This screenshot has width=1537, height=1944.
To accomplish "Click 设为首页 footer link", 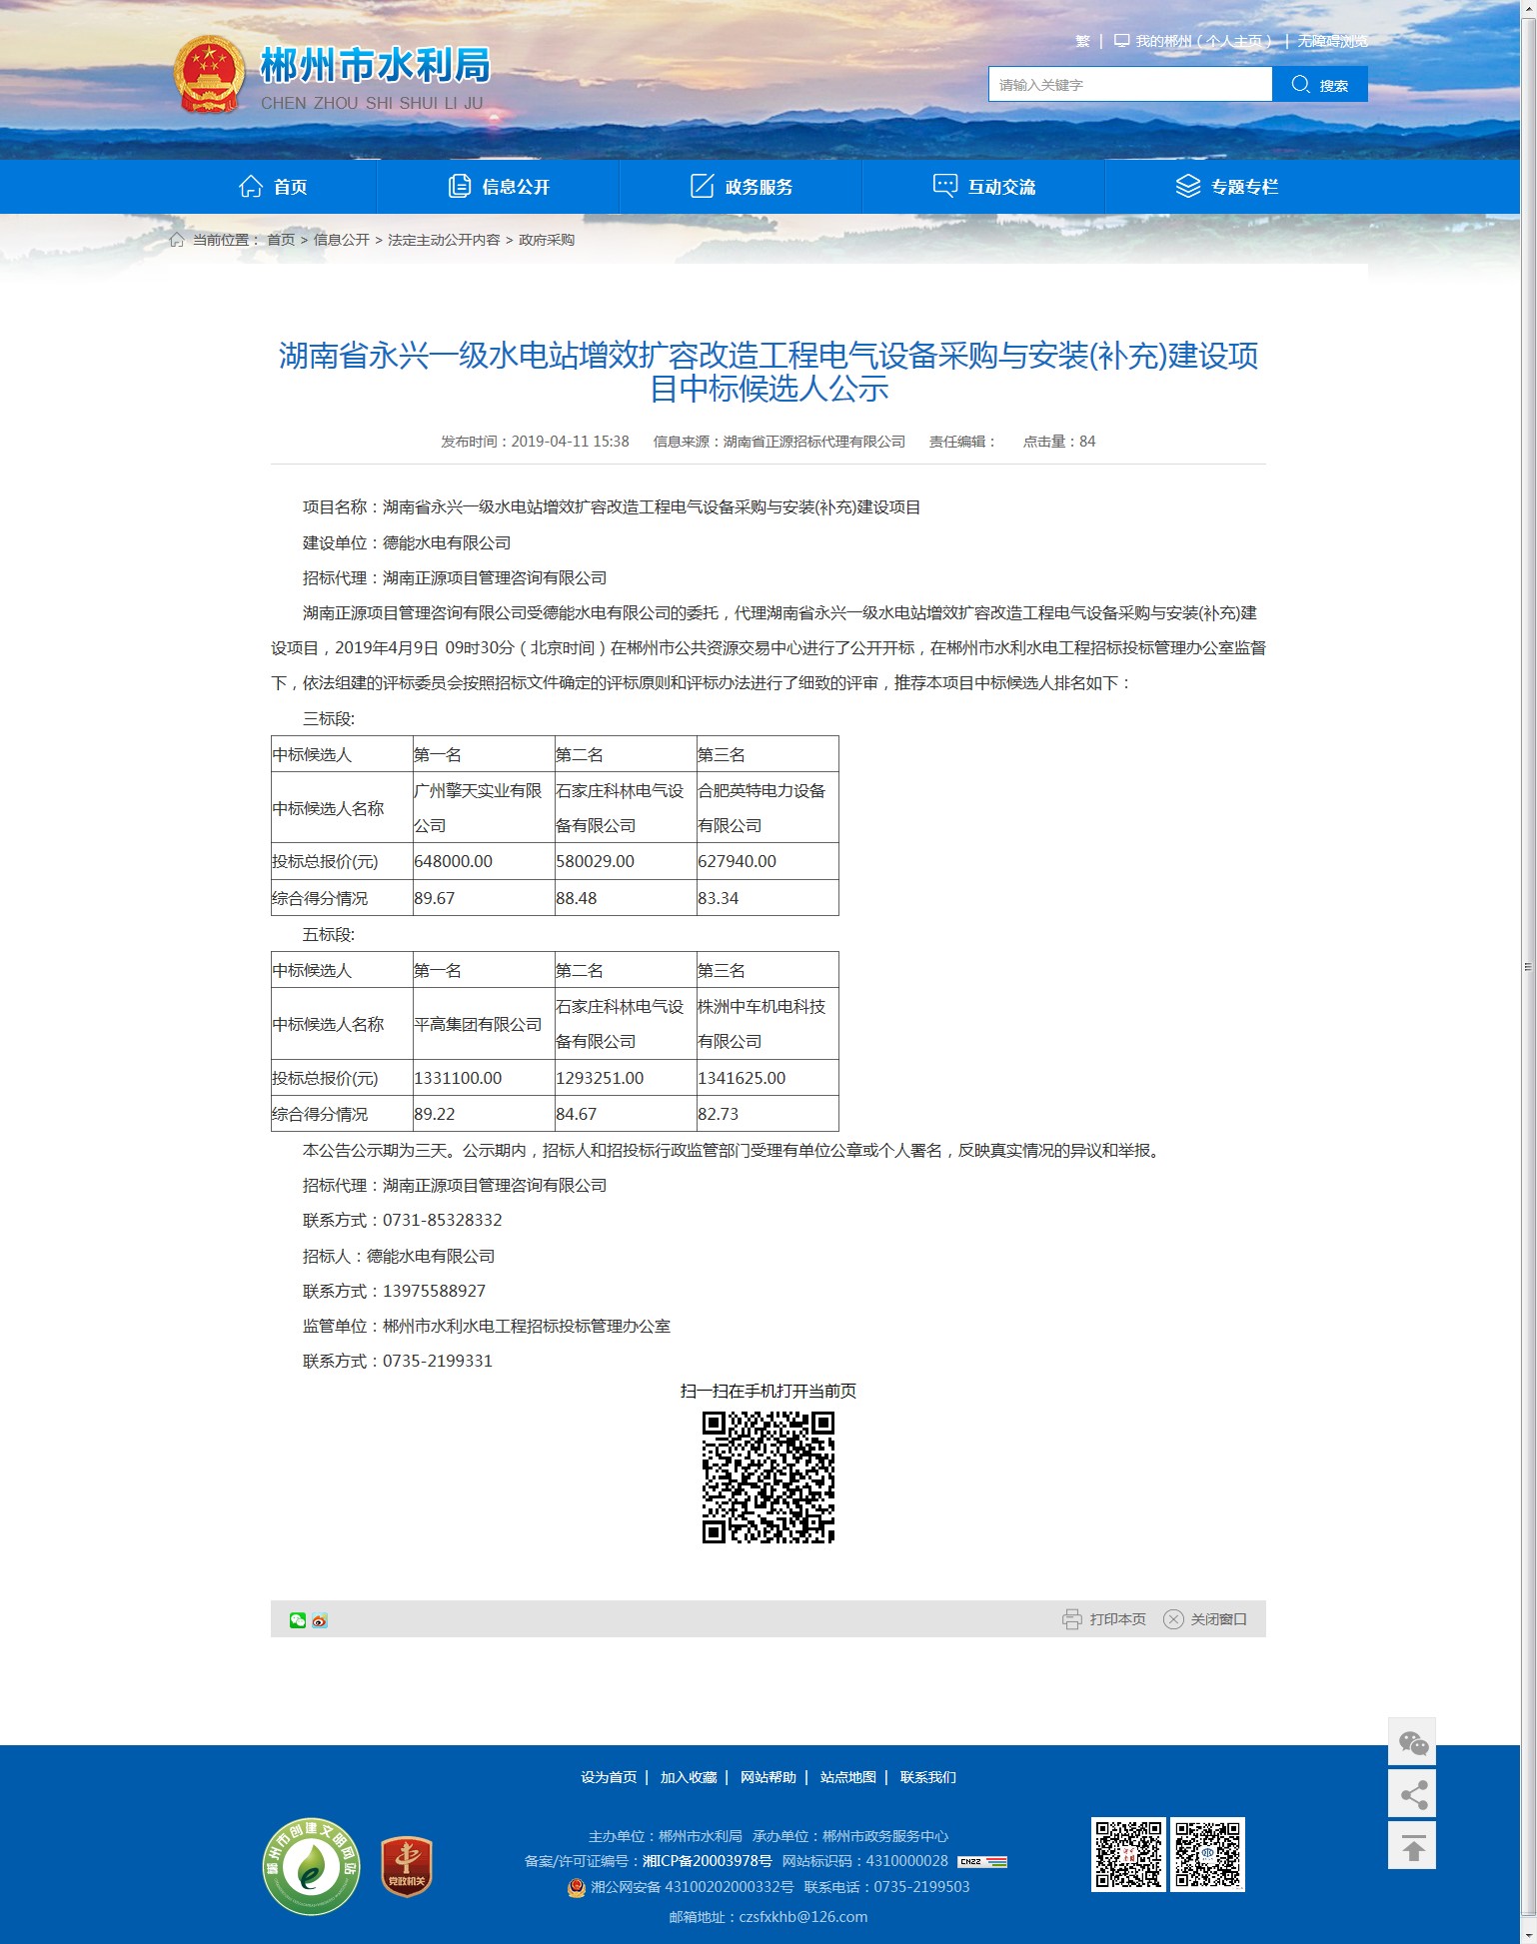I will click(x=609, y=1777).
